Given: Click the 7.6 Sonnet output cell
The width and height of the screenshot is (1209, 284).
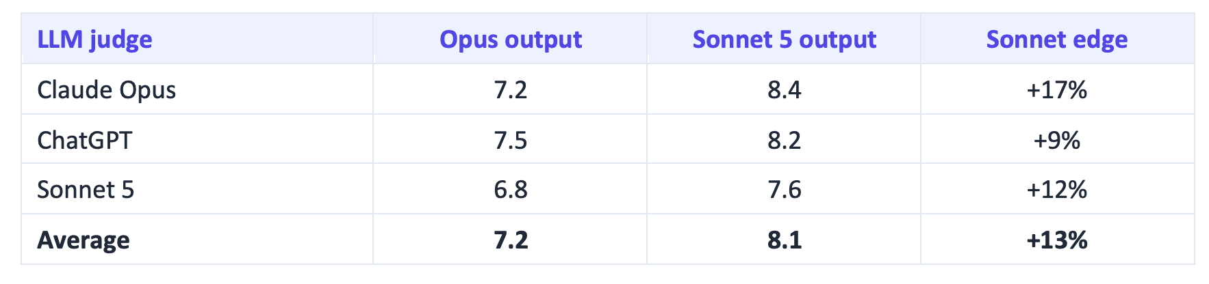Looking at the screenshot, I should (x=785, y=189).
